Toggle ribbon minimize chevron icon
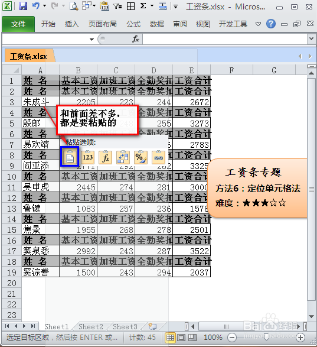The image size is (317, 347). coord(258,24)
